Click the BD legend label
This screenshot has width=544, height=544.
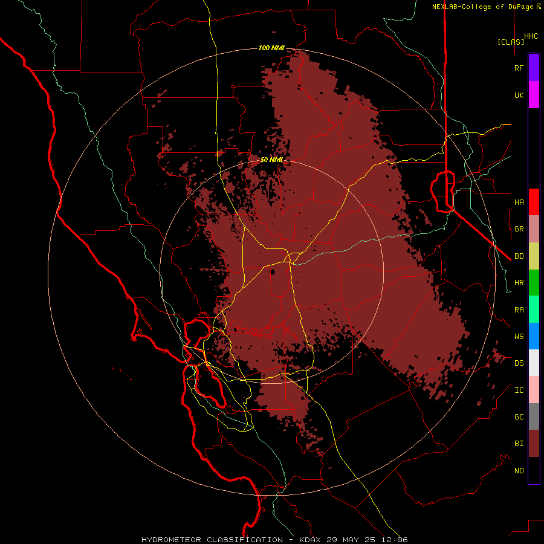tap(519, 256)
